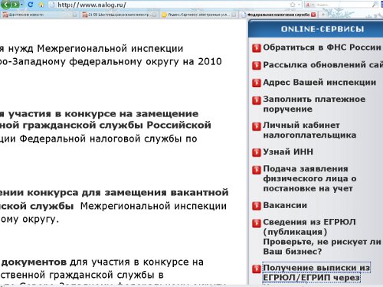Open Рассылка обновлений сайта link
This screenshot has width=383, height=287.
[323, 65]
